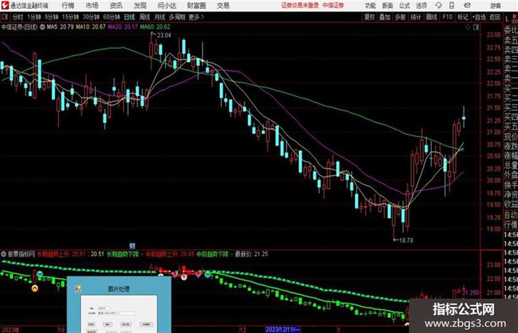This screenshot has width=518, height=333.
Task: Switch to 月线 monthly period
Action: [160, 17]
